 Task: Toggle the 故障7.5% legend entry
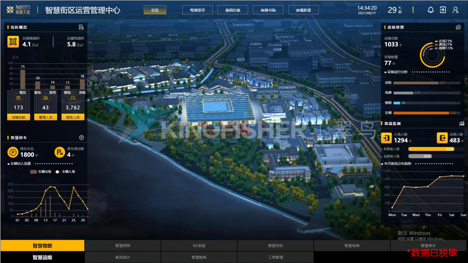tap(444, 48)
